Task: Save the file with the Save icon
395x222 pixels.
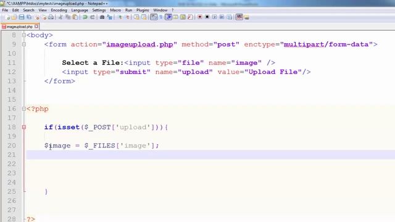Action: pyautogui.click(x=22, y=17)
